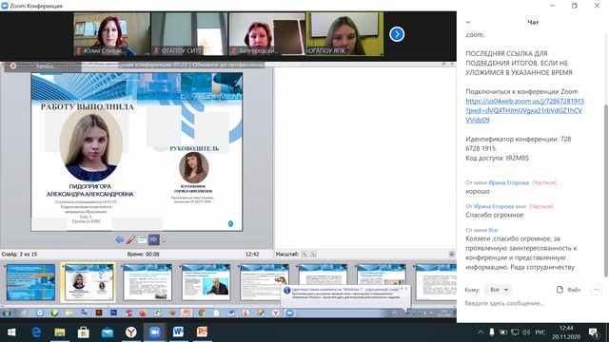The width and height of the screenshot is (609, 342).
Task: Advance to next slide with right arrow
Action: pos(154,239)
